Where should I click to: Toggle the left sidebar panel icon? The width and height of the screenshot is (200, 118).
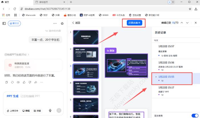pyautogui.click(x=4, y=23)
